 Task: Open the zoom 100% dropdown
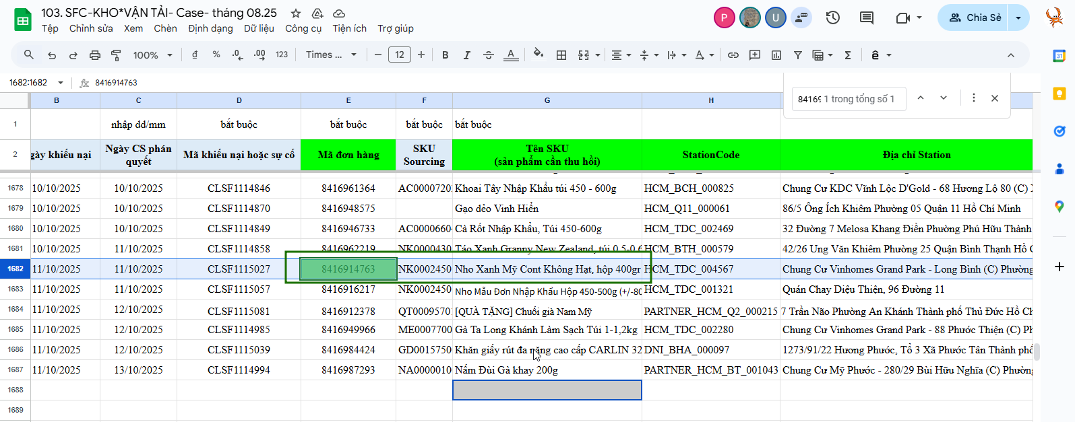(x=153, y=55)
